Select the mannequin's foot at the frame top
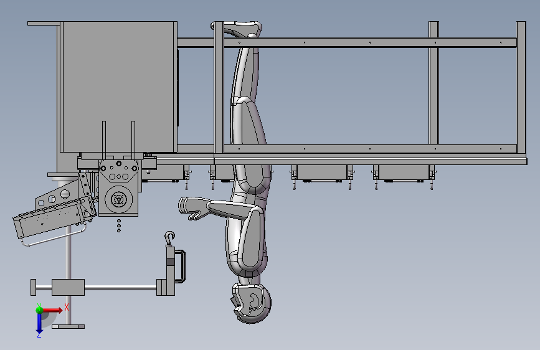This screenshot has width=540, height=350. pos(237,28)
